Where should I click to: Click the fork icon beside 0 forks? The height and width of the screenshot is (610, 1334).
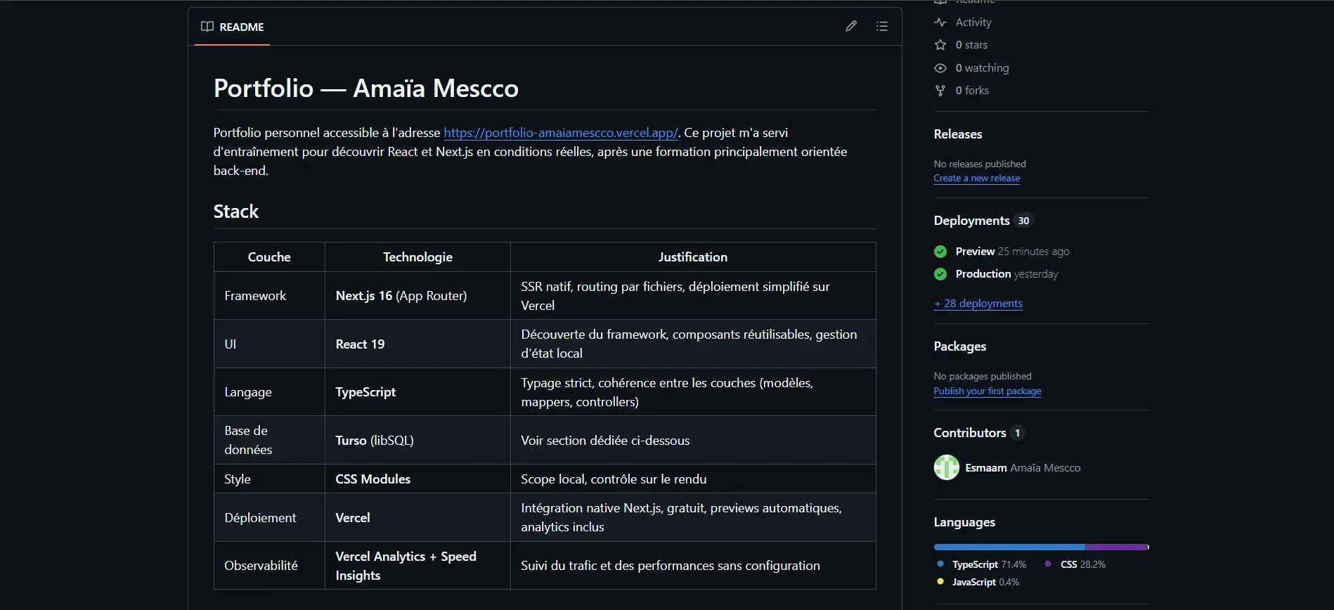tap(940, 91)
